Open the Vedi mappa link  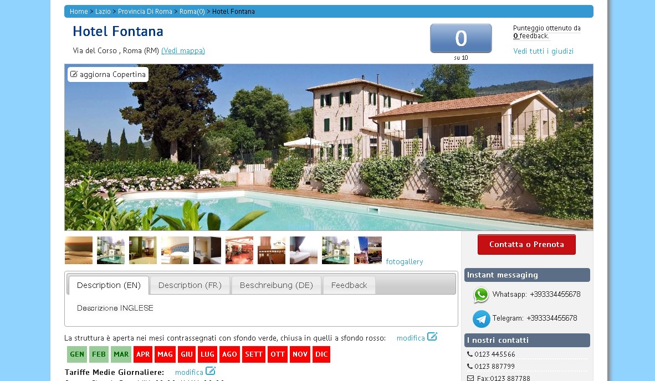(183, 50)
